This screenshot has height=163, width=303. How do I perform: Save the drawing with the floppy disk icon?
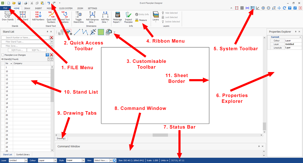click(19, 3)
